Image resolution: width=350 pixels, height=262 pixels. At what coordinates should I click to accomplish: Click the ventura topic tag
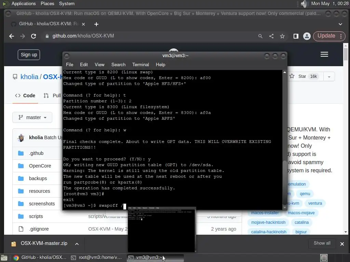(x=315, y=203)
